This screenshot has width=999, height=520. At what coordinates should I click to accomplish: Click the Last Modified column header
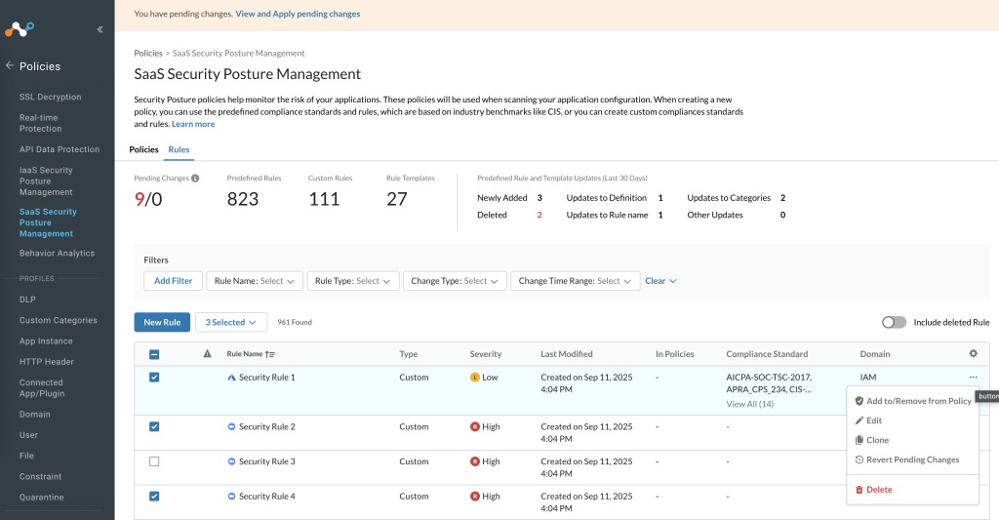click(567, 354)
